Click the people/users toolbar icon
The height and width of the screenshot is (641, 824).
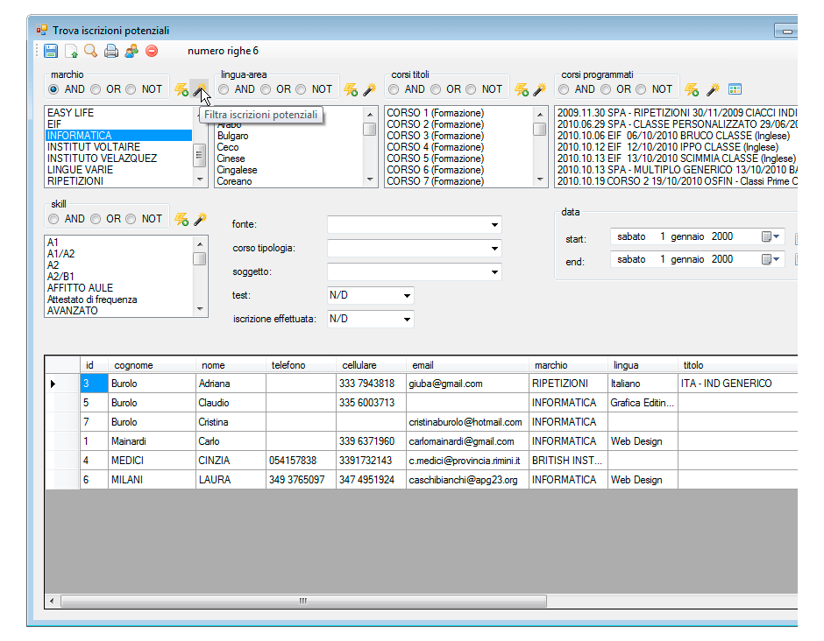131,51
